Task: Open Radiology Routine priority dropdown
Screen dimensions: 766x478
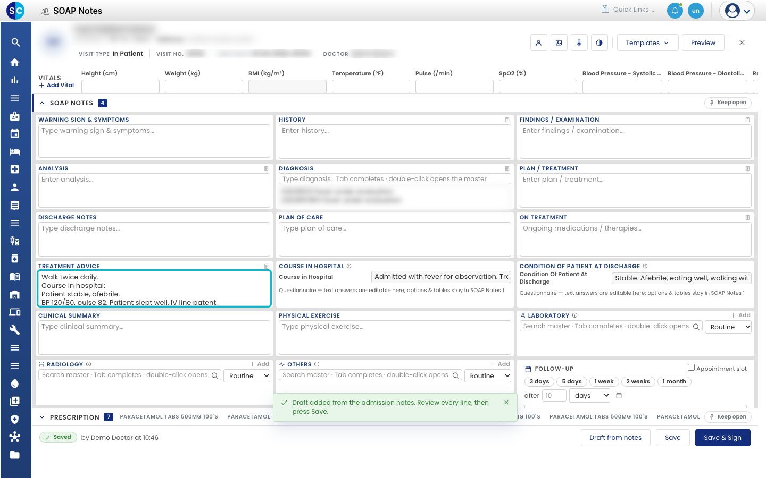Action: point(247,376)
